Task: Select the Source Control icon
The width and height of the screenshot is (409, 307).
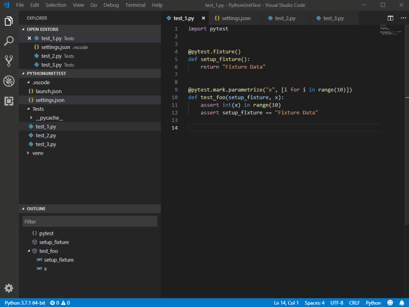Action: (9, 61)
